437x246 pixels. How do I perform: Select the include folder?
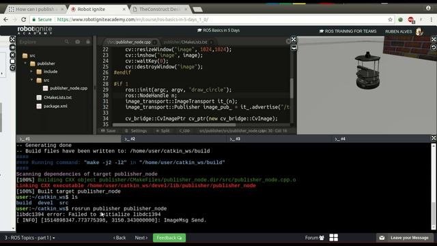[x=47, y=72]
